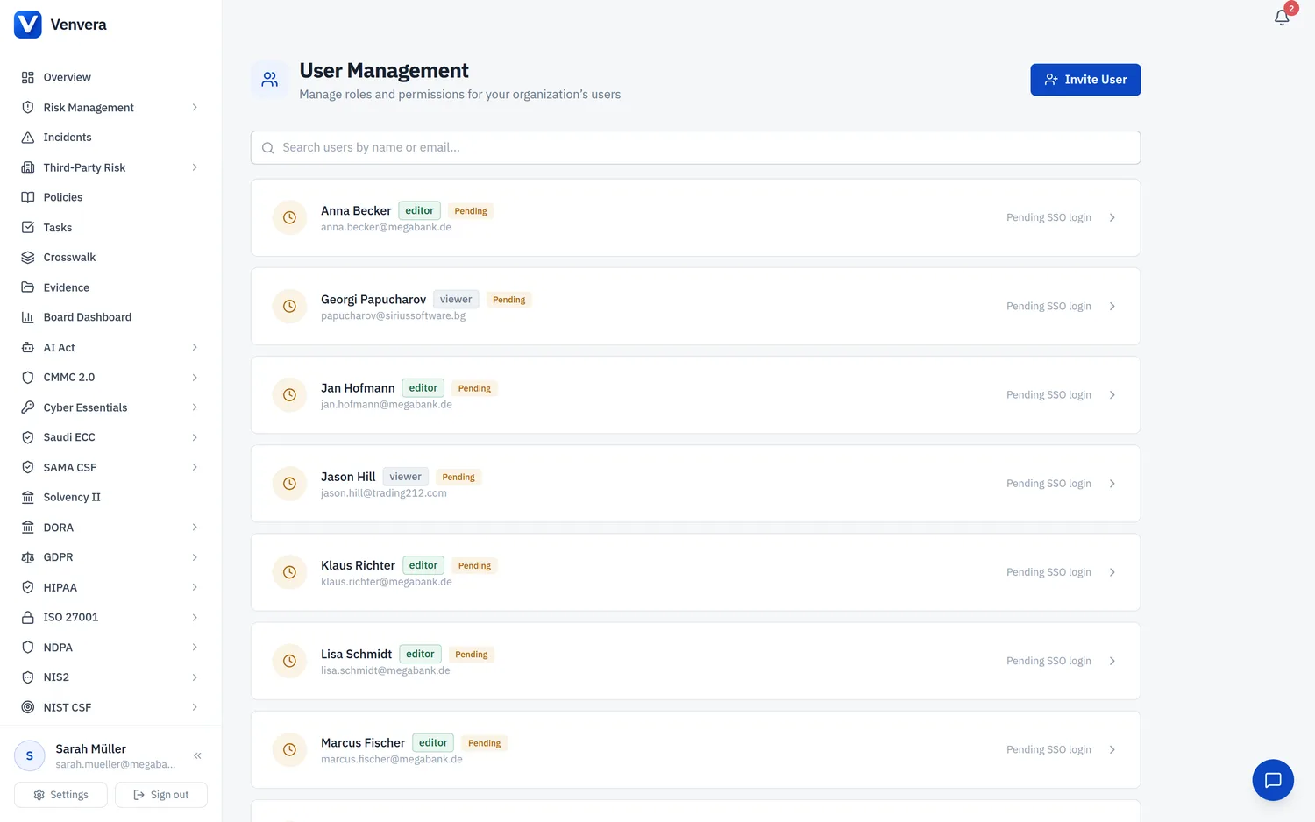The width and height of the screenshot is (1315, 822).
Task: Open Policies in the sidebar
Action: 110,197
